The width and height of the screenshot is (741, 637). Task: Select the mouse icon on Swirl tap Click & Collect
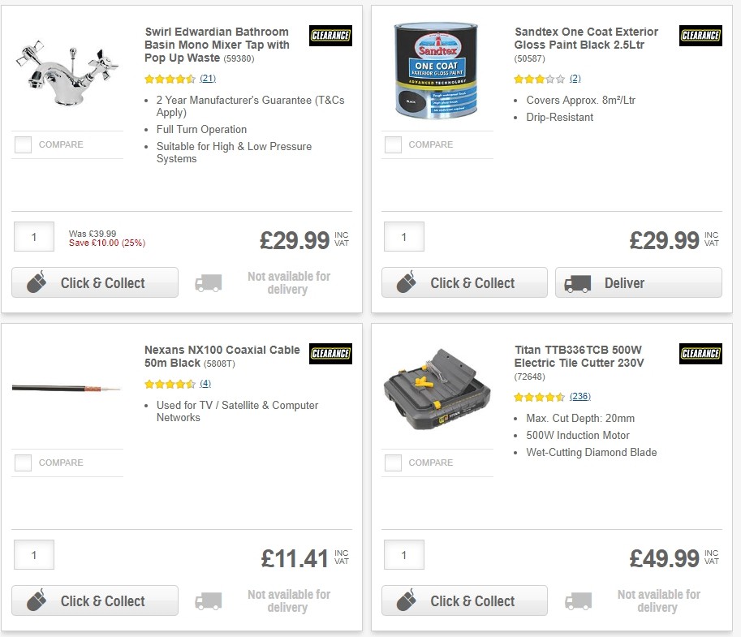tap(34, 282)
